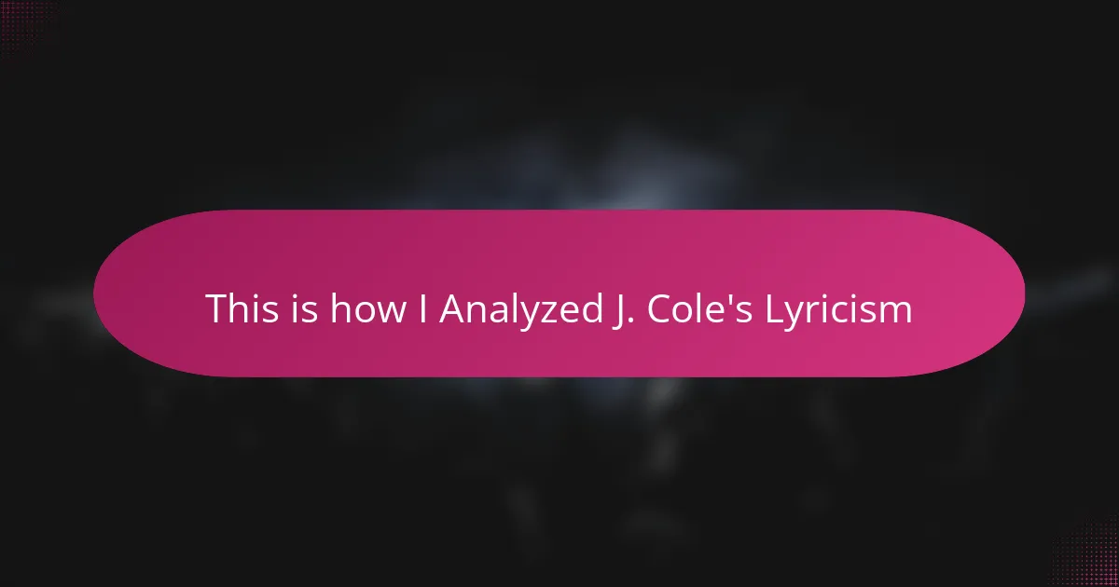Click the blurred background left of the banner
Screen dimensions: 1119x587
click(47, 293)
